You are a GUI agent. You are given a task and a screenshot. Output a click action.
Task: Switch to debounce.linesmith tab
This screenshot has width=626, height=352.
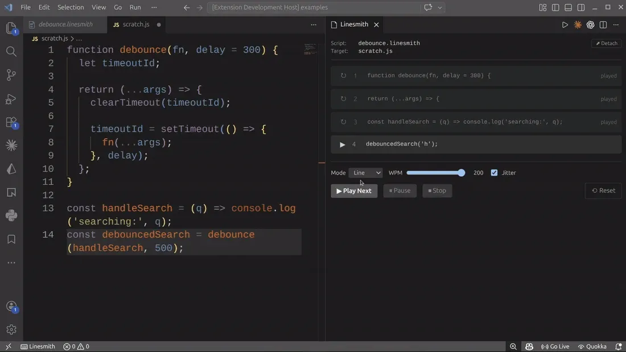[65, 24]
